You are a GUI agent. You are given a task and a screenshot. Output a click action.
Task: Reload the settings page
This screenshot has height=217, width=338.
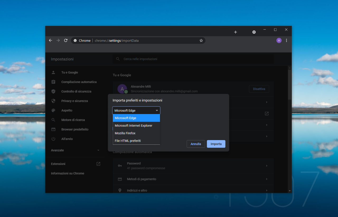[66, 40]
